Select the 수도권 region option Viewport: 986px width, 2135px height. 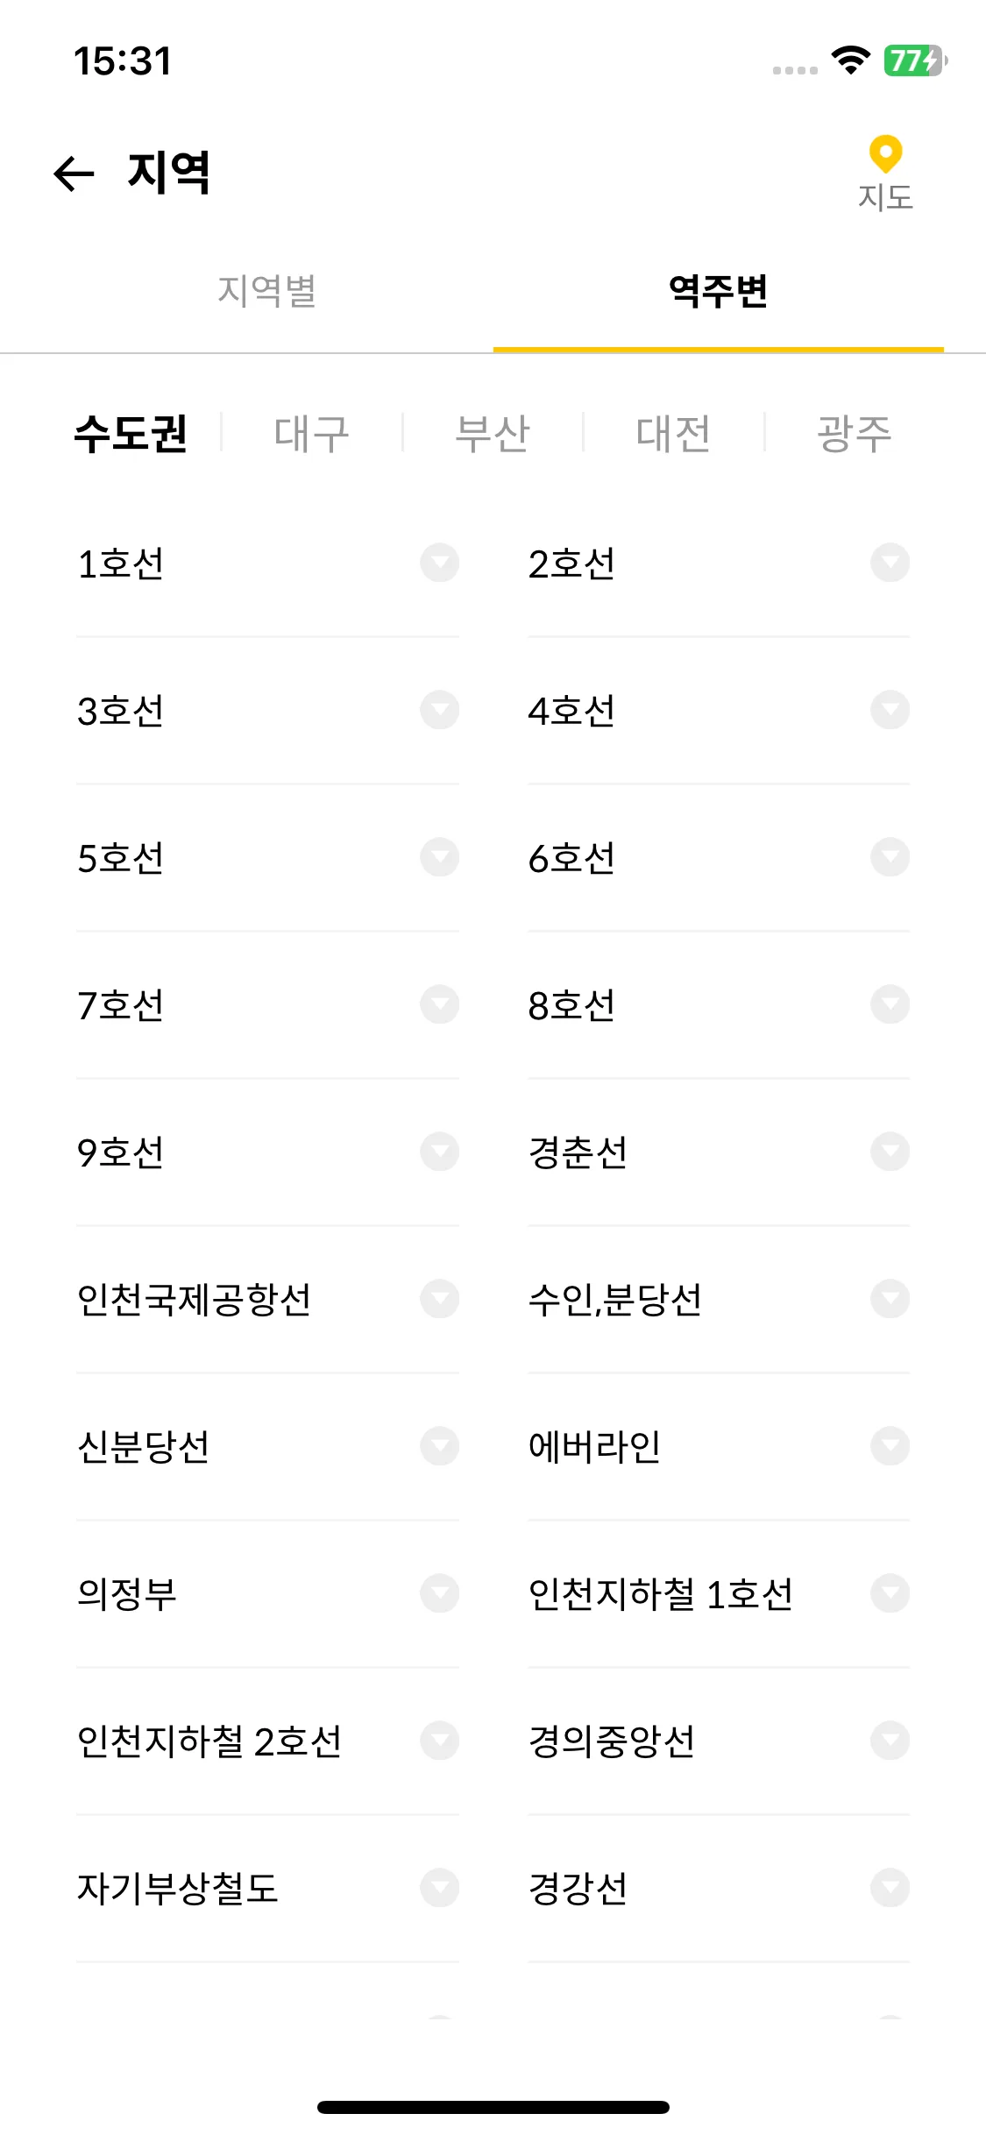[x=131, y=433]
